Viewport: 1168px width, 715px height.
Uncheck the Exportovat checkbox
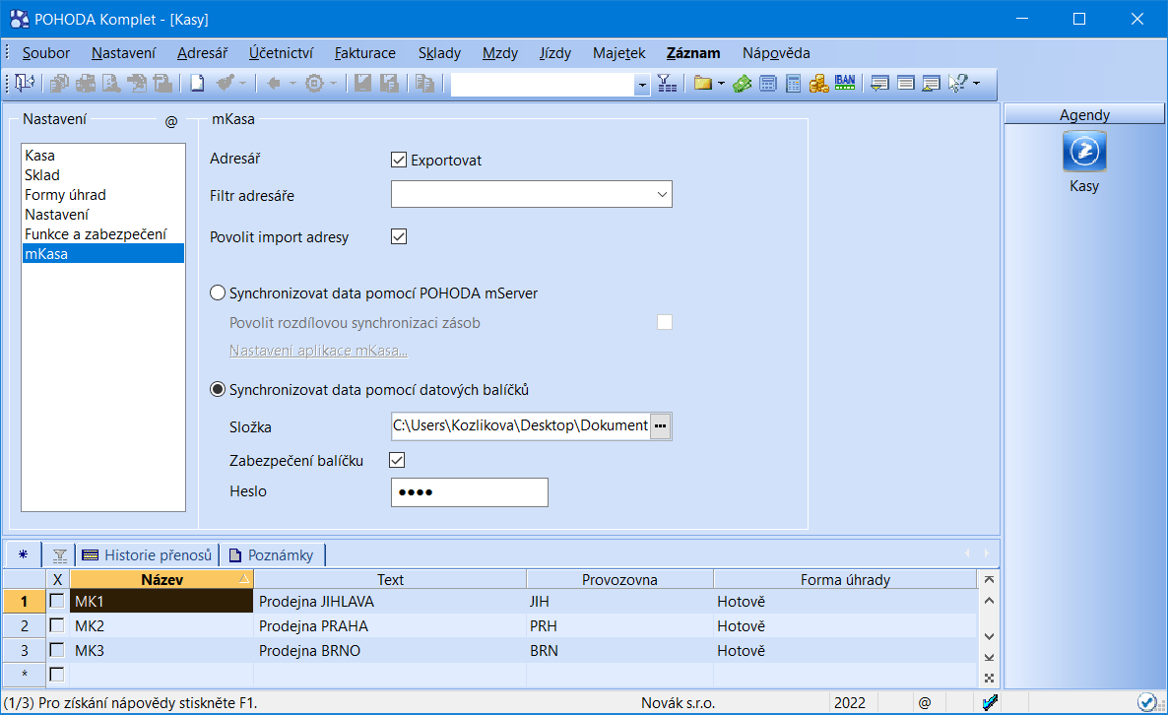click(399, 161)
